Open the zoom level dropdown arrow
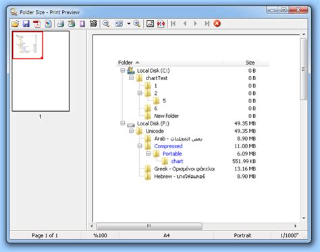 [129, 24]
